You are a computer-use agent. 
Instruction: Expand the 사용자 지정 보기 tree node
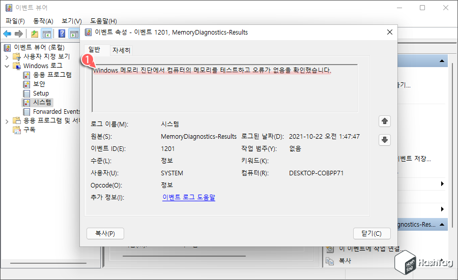(x=7, y=57)
